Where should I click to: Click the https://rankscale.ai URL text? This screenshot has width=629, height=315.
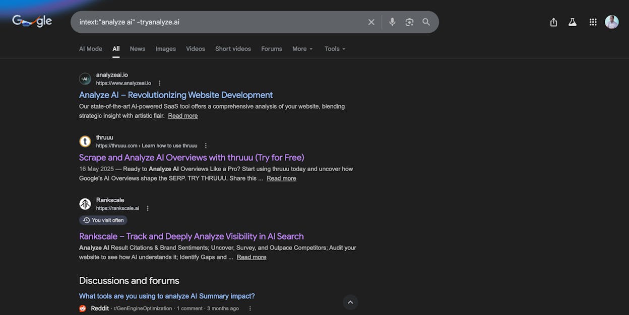[117, 208]
